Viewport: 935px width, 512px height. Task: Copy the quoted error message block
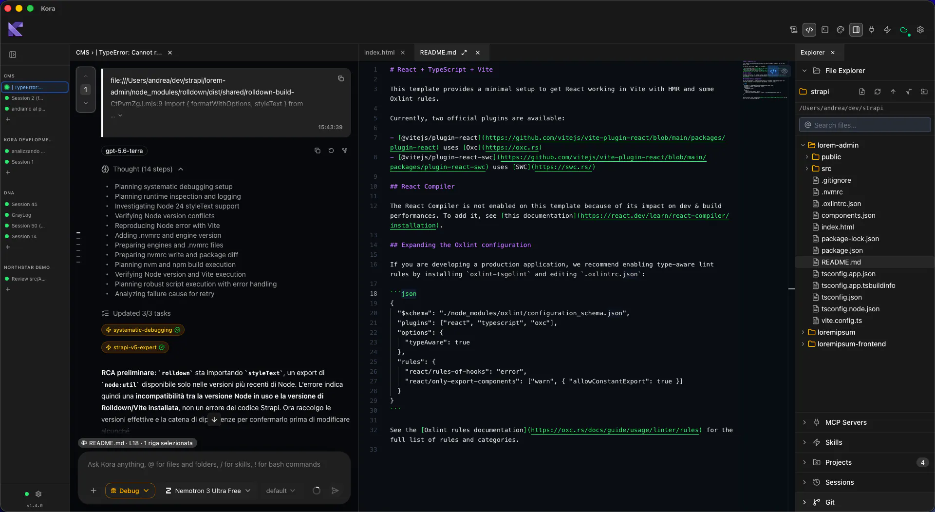coord(341,78)
